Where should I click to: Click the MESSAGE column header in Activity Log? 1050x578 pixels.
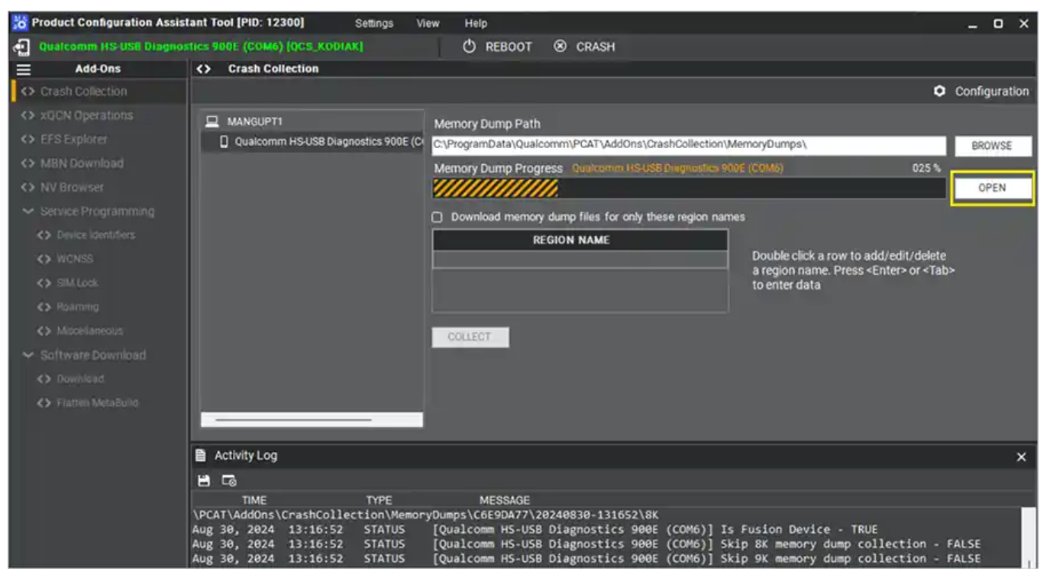(505, 500)
